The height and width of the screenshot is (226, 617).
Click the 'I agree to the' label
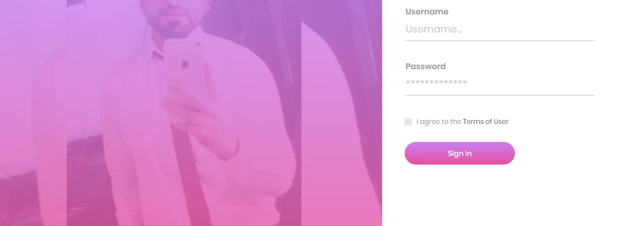439,122
